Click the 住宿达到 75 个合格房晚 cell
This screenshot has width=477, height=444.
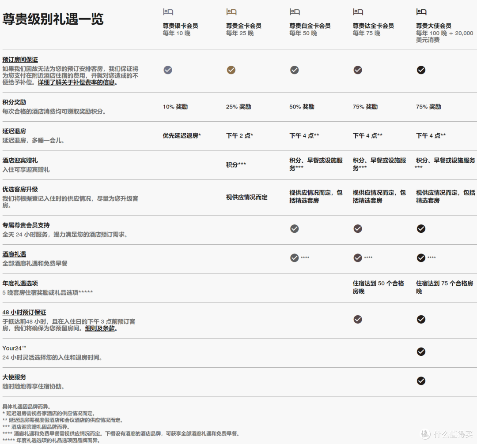[x=444, y=287]
